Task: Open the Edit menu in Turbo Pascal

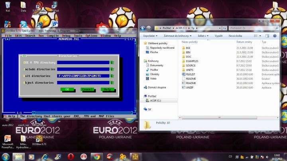Action: coord(18,36)
